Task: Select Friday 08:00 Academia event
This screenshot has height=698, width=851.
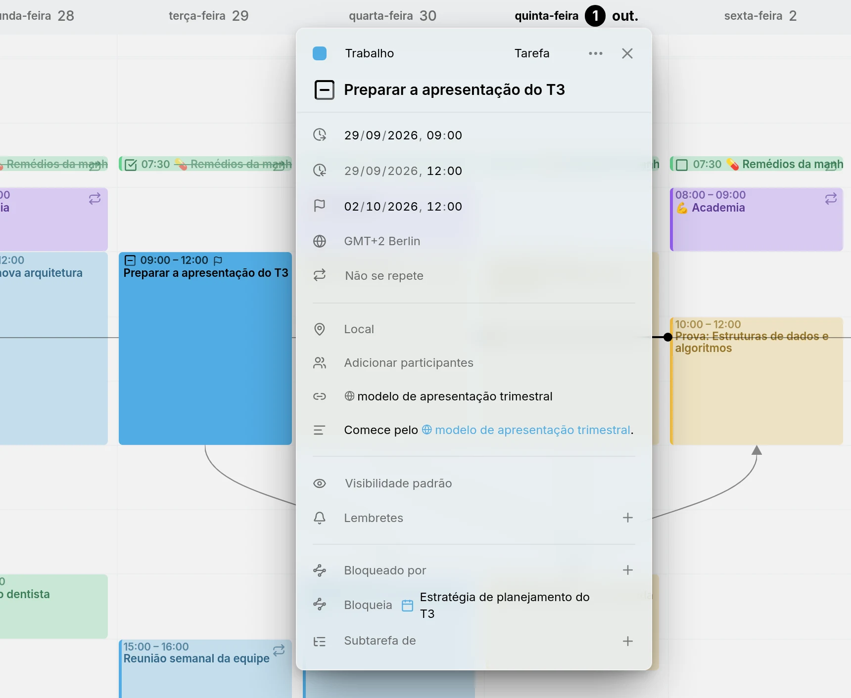Action: tap(756, 219)
